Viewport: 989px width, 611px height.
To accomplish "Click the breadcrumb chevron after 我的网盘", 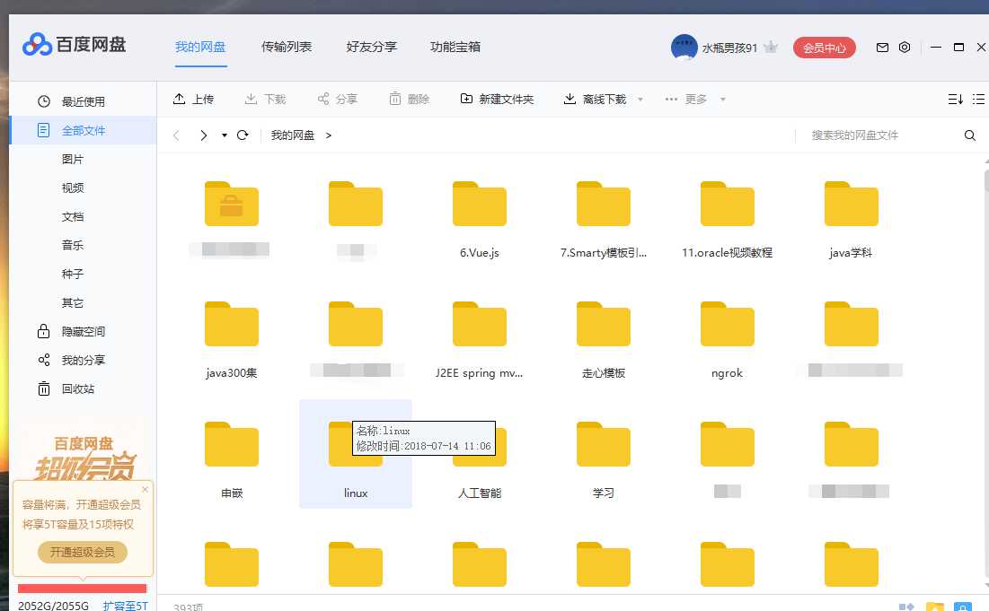I will [329, 135].
